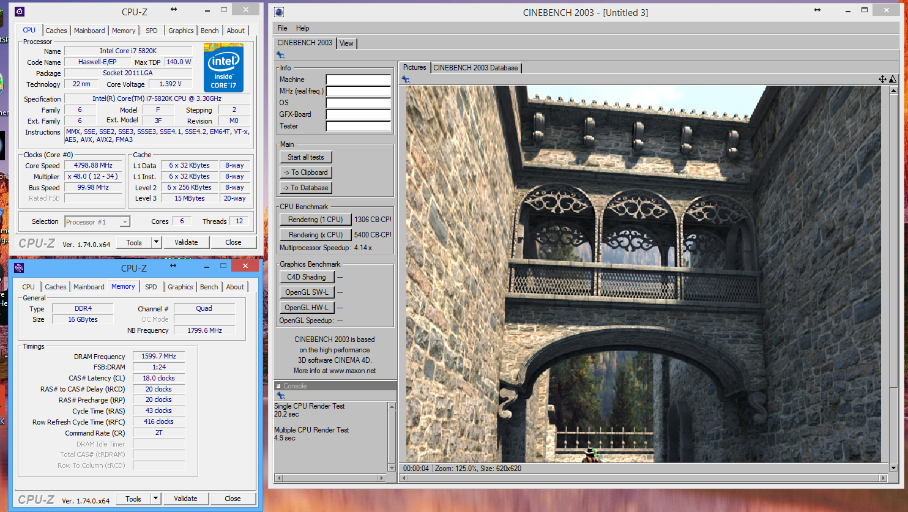This screenshot has height=512, width=908.
Task: Open the SPD tab in the lower CPU-Z window
Action: 151,287
